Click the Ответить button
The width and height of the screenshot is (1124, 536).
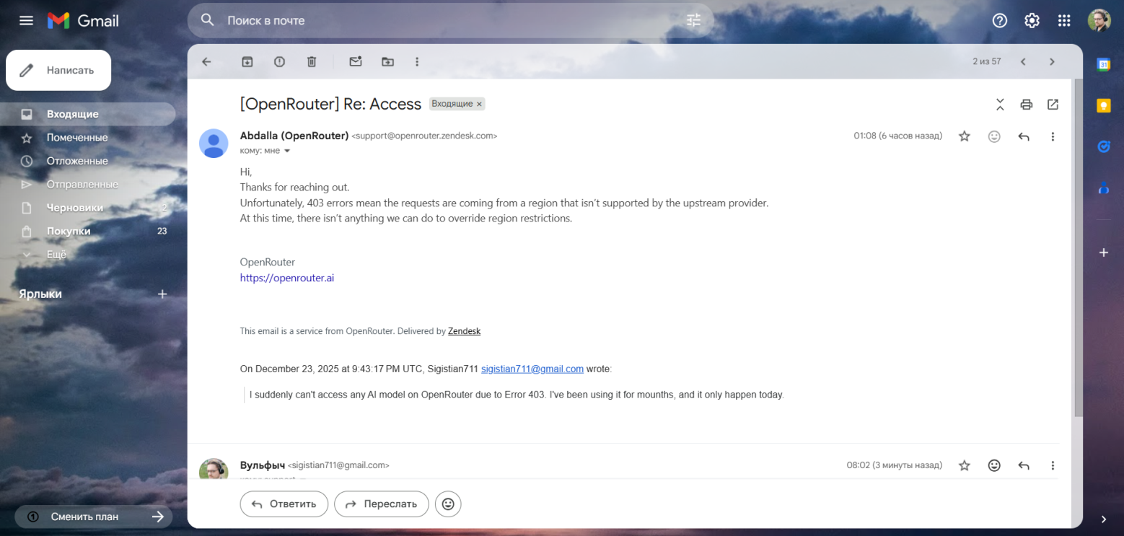point(284,504)
